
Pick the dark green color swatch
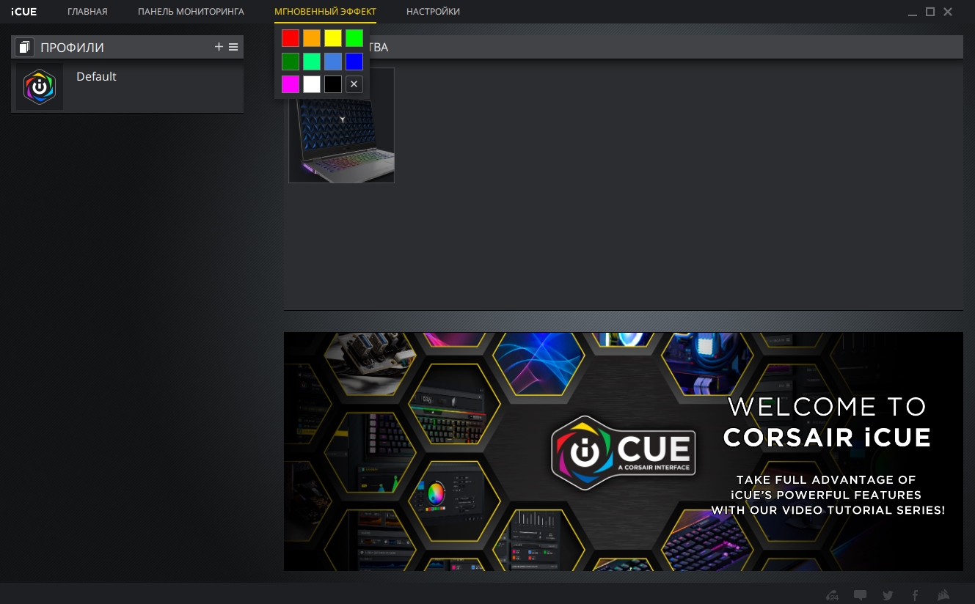click(291, 62)
